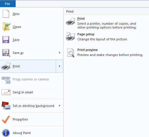The image size is (149, 137).
Task: Click the Properties checkmark icon
Action: pos(6,119)
